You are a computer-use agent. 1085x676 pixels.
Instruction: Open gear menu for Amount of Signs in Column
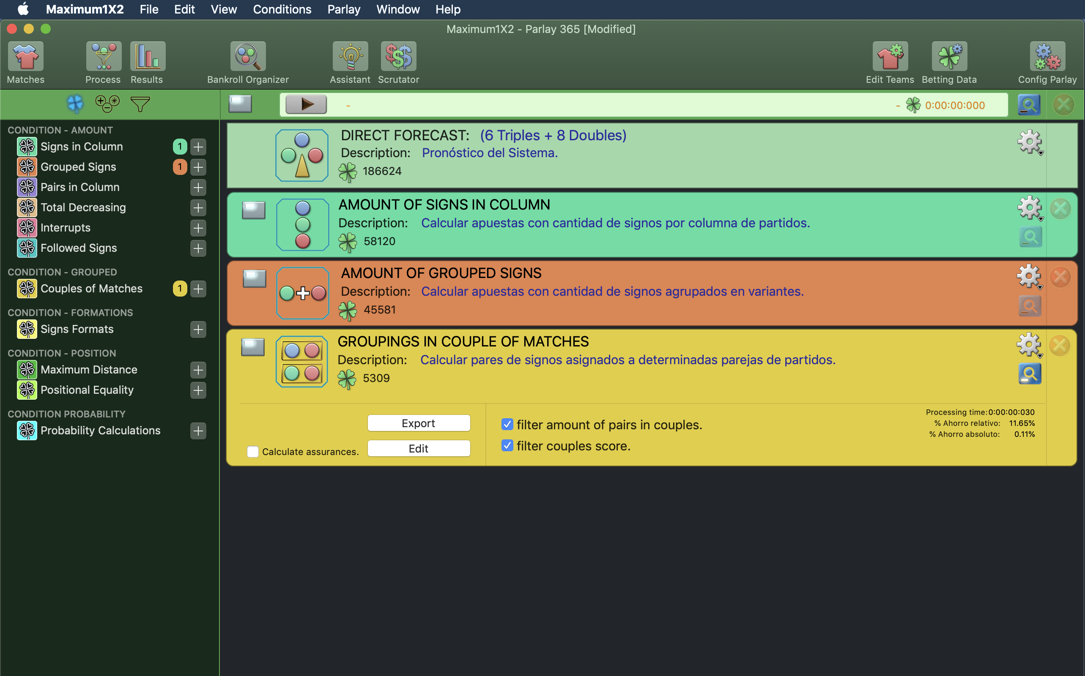pos(1030,208)
